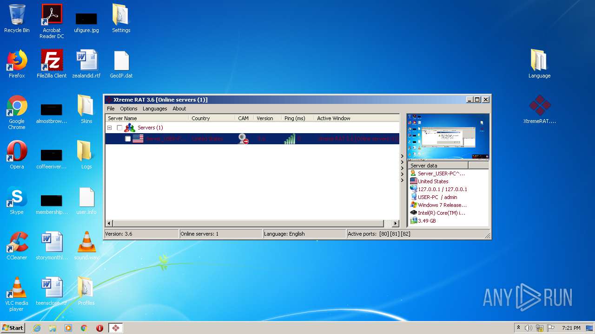Open VLC media player shortcut
Image resolution: width=595 pixels, height=334 pixels.
(17, 294)
